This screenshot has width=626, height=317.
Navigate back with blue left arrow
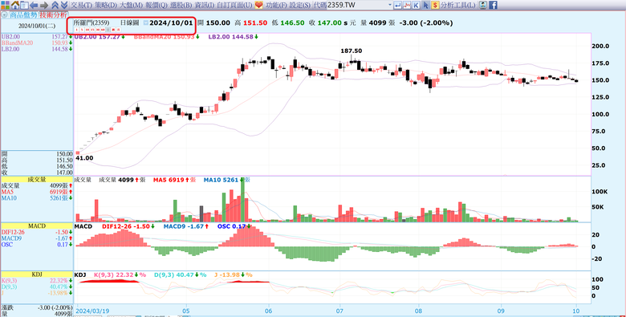click(x=34, y=5)
